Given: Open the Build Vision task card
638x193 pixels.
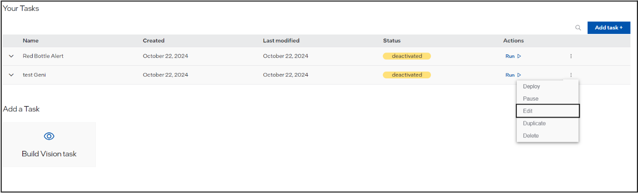Looking at the screenshot, I should click(x=49, y=145).
